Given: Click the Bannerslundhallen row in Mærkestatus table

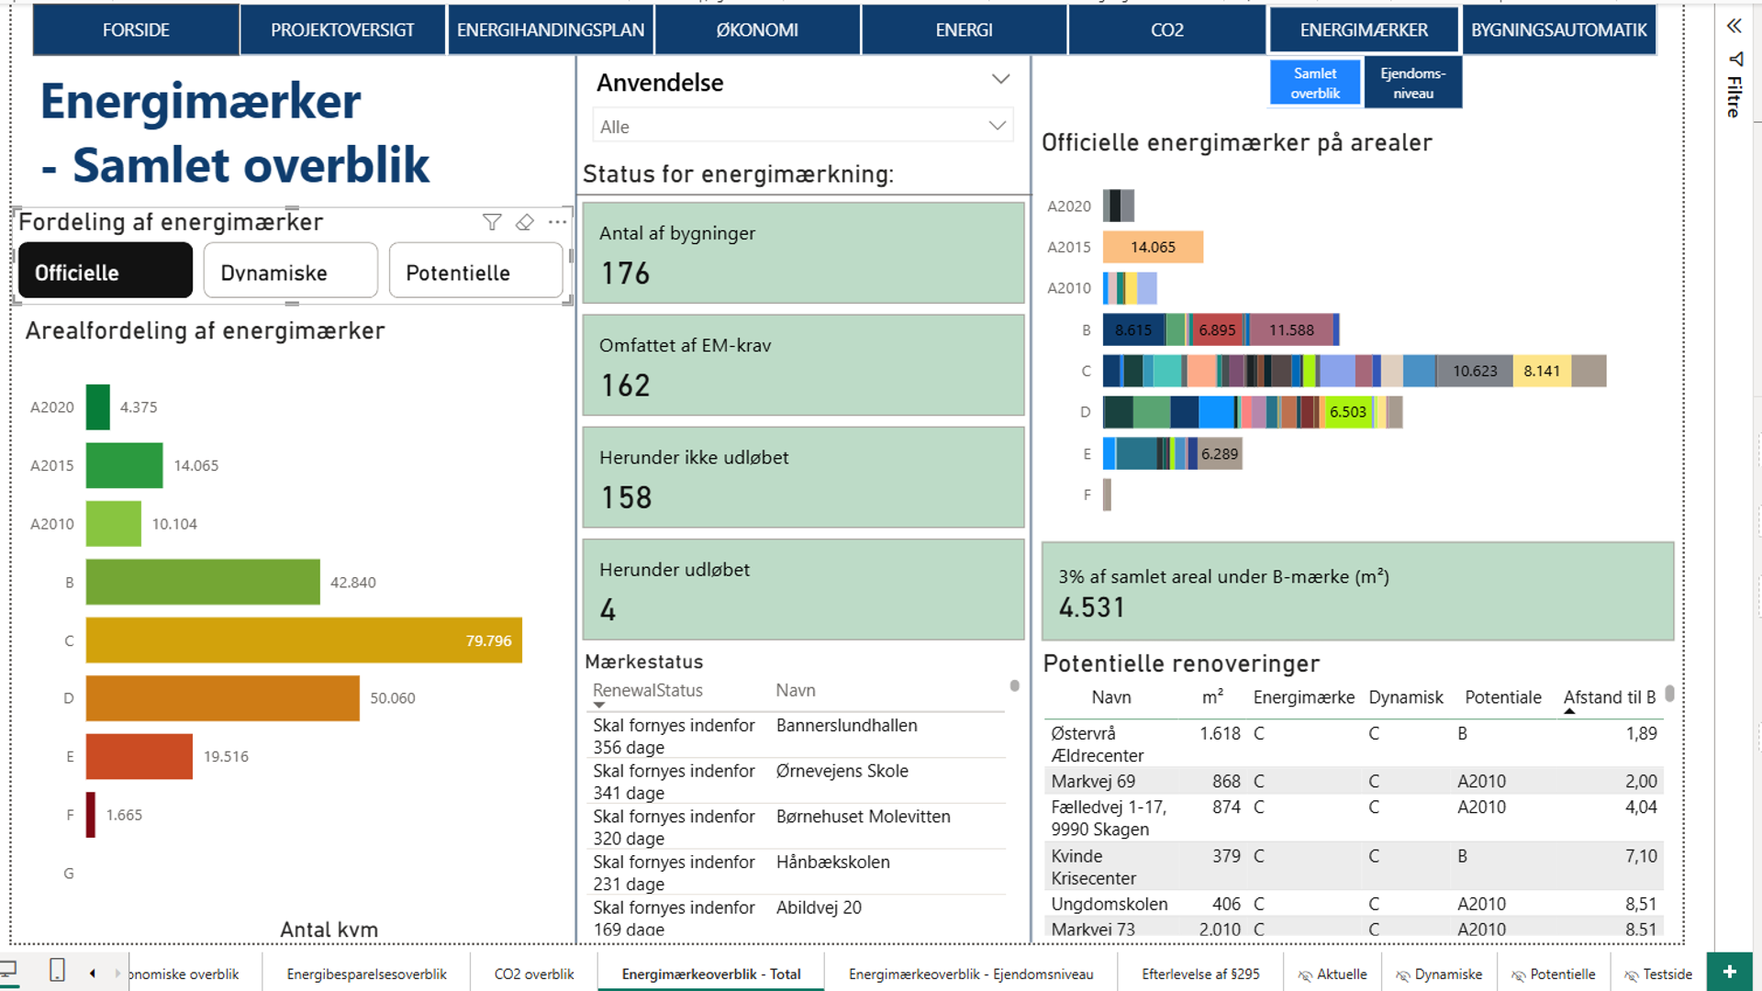Looking at the screenshot, I should (846, 726).
